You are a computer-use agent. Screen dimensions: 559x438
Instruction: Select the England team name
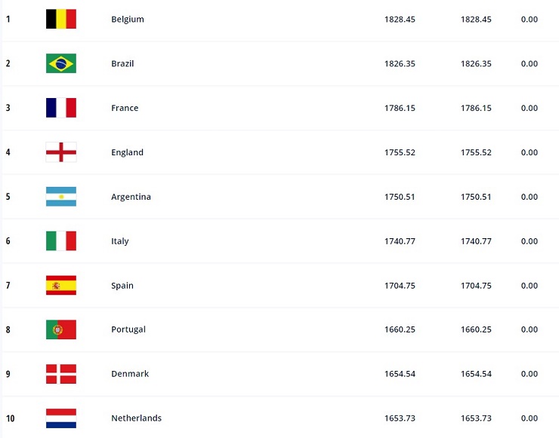pyautogui.click(x=127, y=152)
